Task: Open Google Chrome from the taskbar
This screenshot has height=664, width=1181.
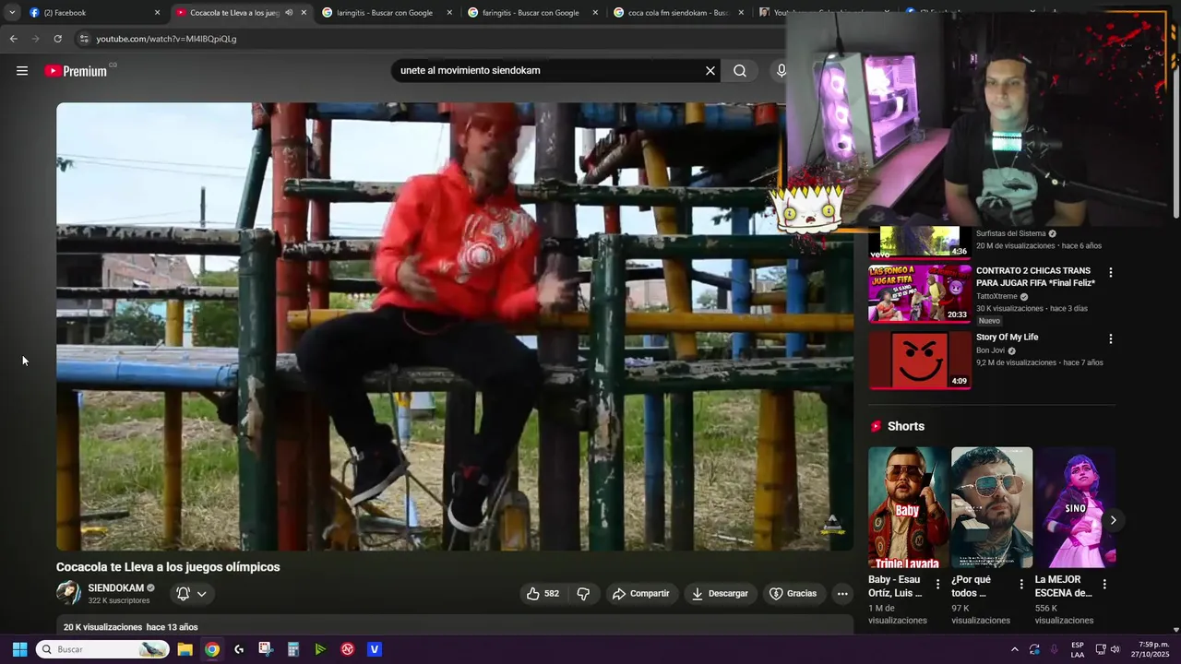Action: [212, 649]
